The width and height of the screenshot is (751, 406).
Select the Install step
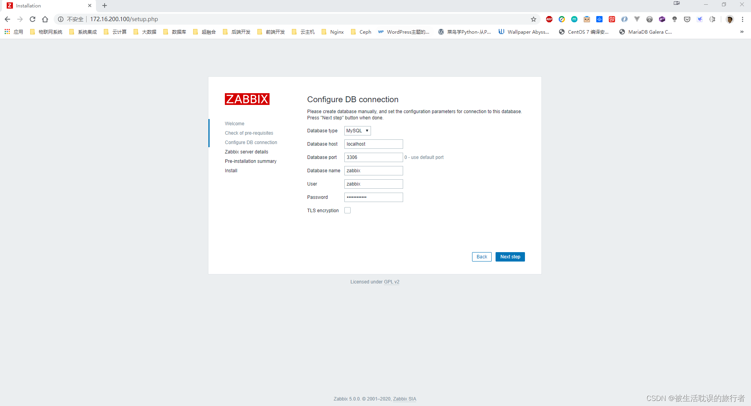pos(231,171)
